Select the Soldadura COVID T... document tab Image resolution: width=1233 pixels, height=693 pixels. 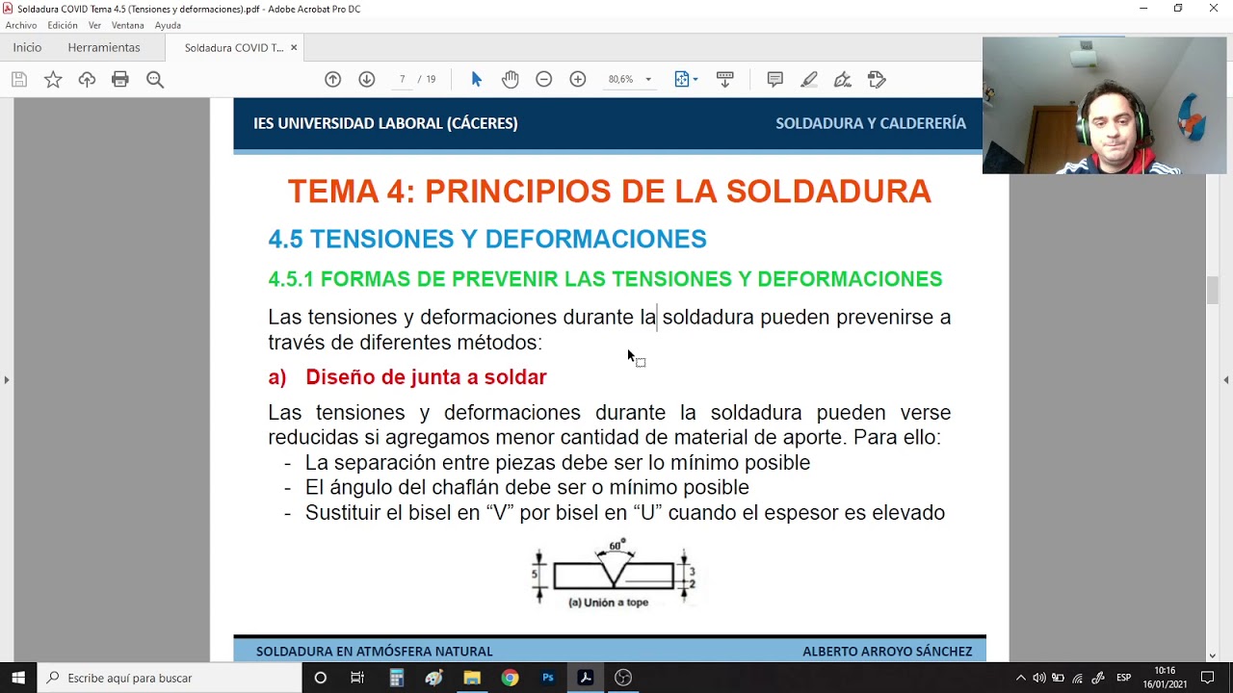[x=233, y=47]
